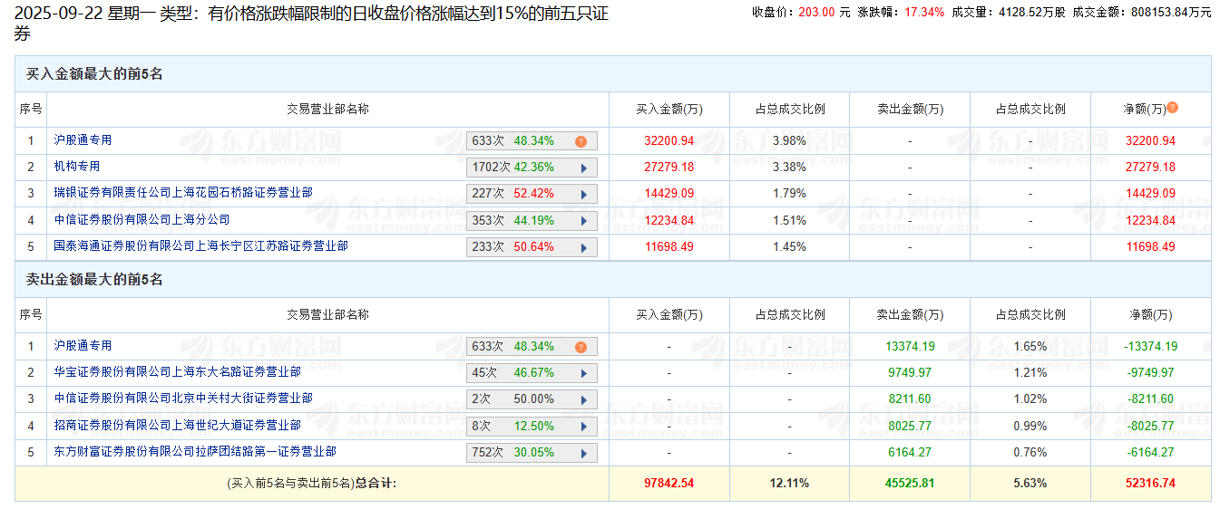The height and width of the screenshot is (509, 1220).
Task: Click orange question icon in sell-table 沪股通专用 row
Action: [581, 347]
